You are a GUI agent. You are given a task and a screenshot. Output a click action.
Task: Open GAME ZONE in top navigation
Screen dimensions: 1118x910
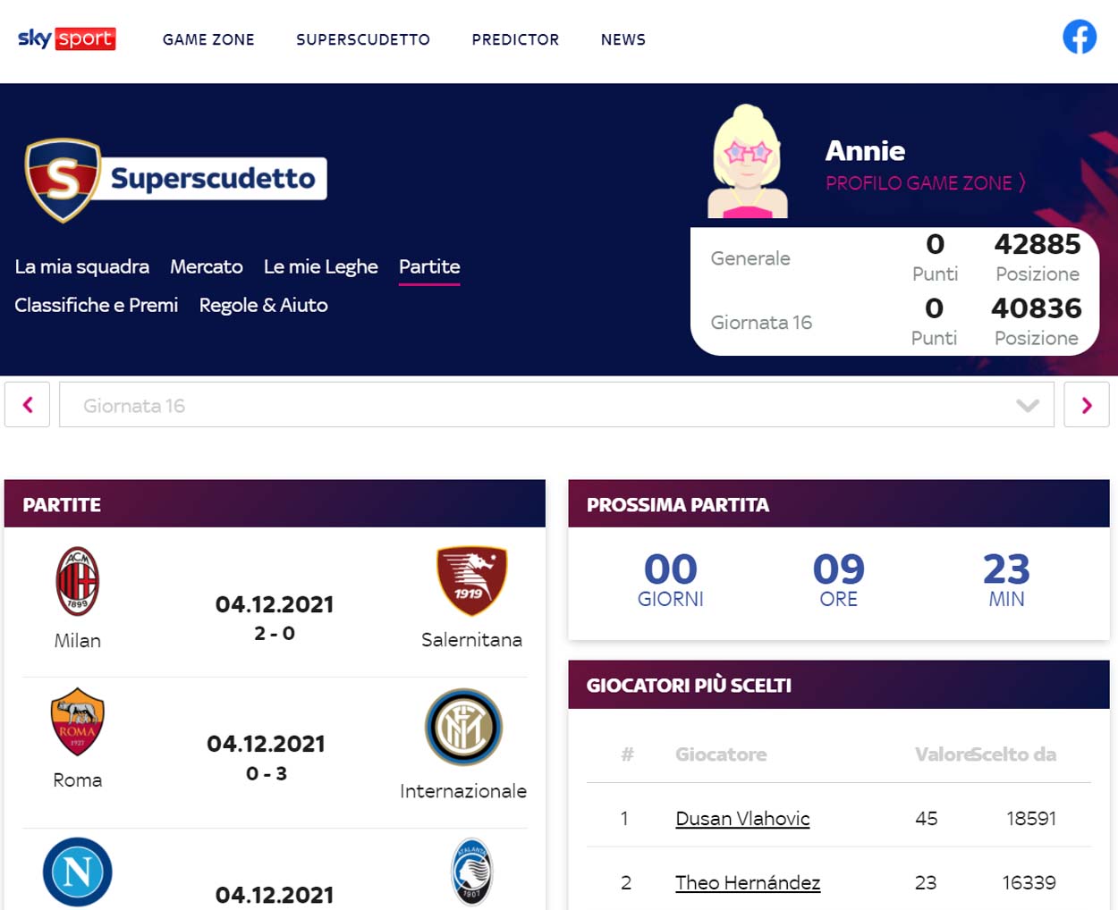point(208,39)
